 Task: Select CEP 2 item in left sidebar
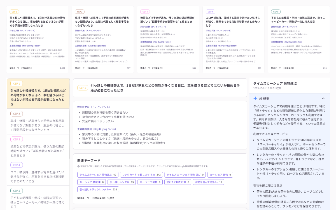(x=38, y=122)
